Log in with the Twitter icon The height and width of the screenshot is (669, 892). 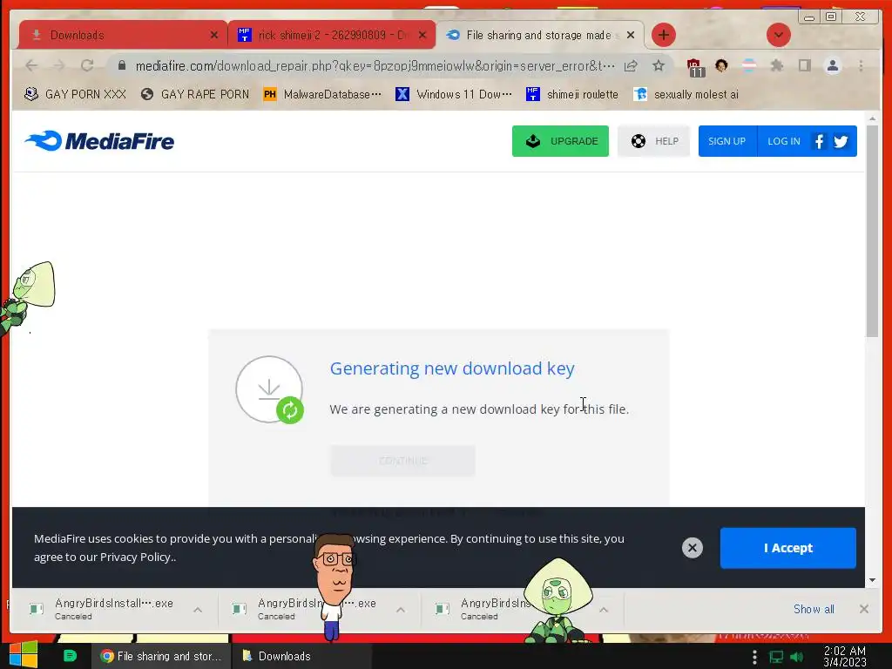(841, 141)
